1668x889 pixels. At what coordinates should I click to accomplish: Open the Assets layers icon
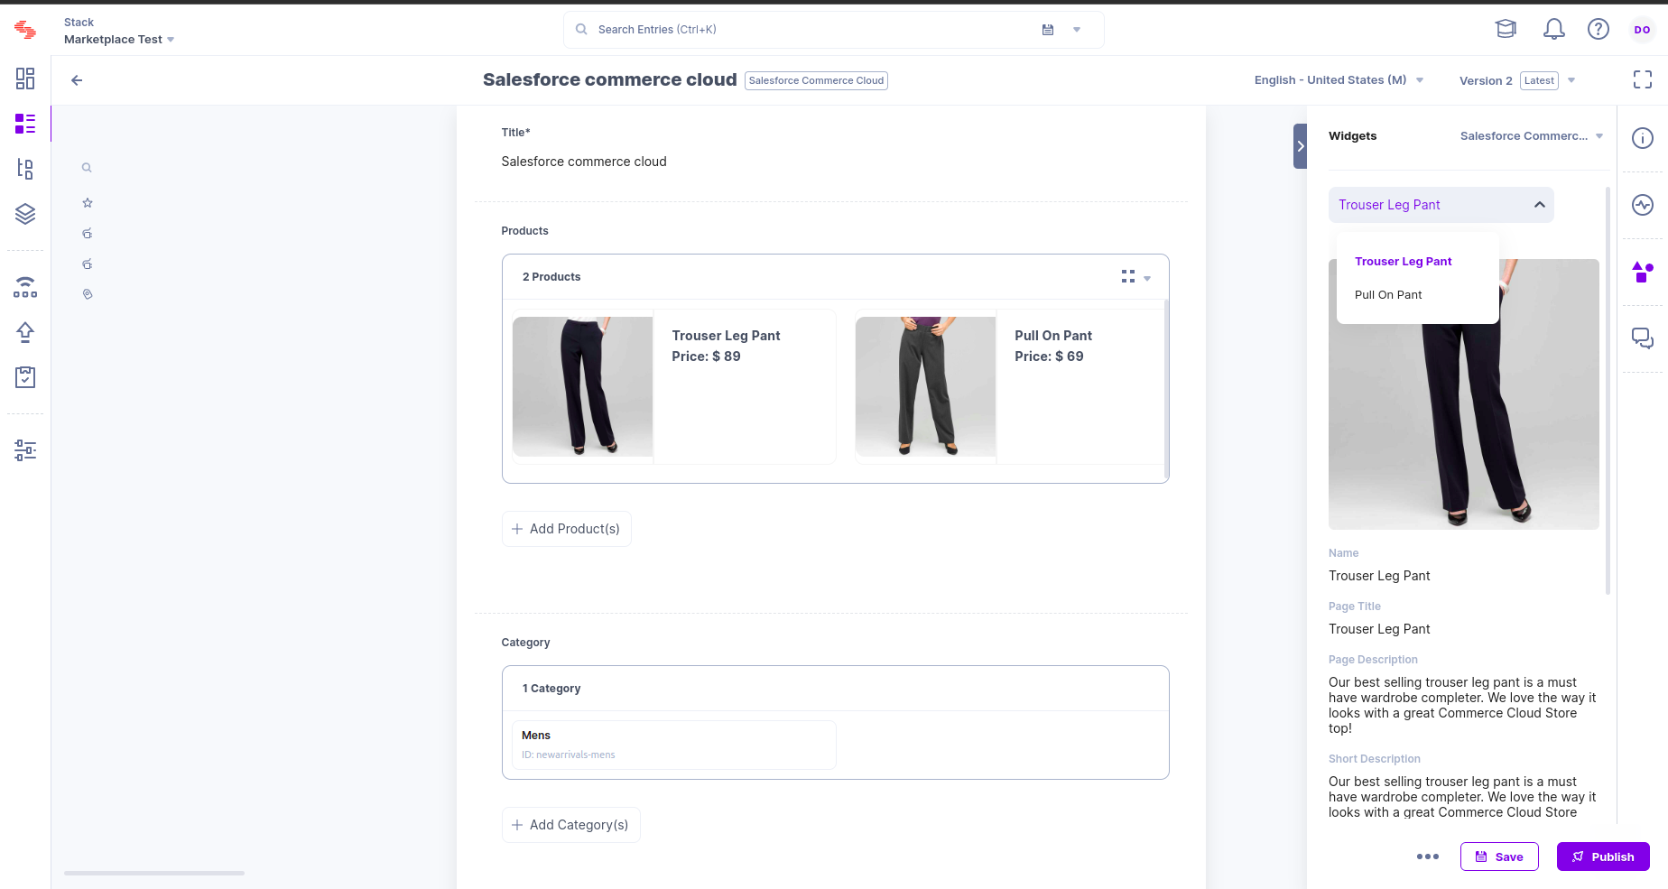tap(25, 214)
